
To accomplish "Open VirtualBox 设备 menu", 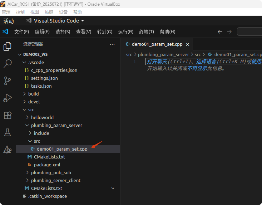I will tap(63, 12).
